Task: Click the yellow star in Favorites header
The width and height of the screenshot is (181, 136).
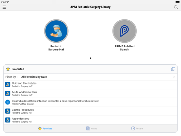Action: tap(8, 69)
